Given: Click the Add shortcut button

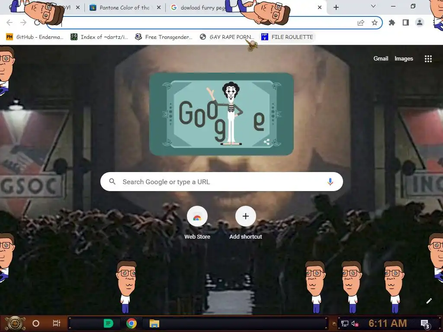Looking at the screenshot, I should [x=246, y=223].
